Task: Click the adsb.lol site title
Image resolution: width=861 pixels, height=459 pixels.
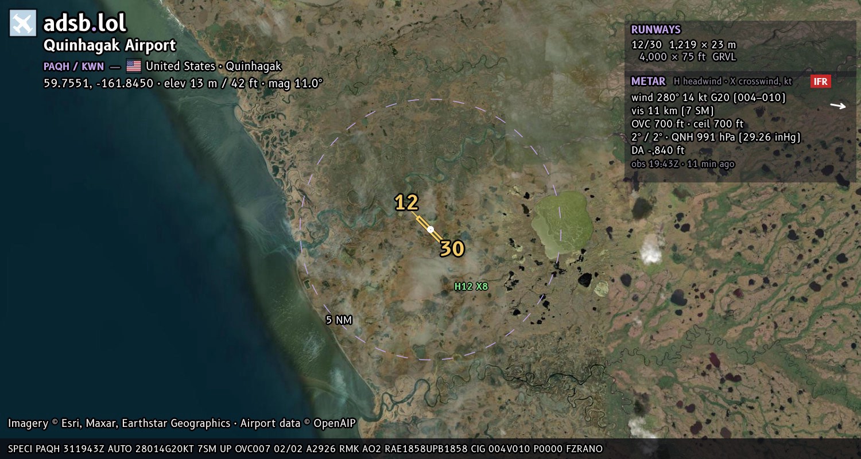Action: click(x=85, y=23)
